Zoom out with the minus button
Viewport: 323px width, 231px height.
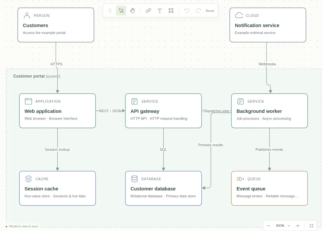tap(269, 226)
